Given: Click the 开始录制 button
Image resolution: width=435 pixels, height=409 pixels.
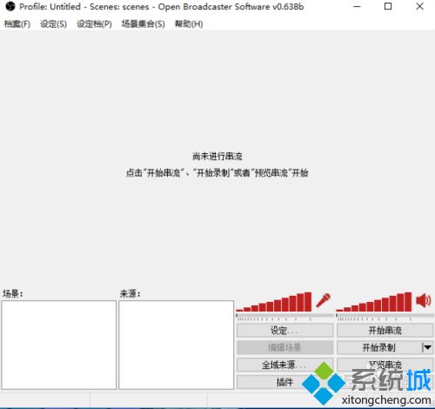Looking at the screenshot, I should tap(379, 347).
